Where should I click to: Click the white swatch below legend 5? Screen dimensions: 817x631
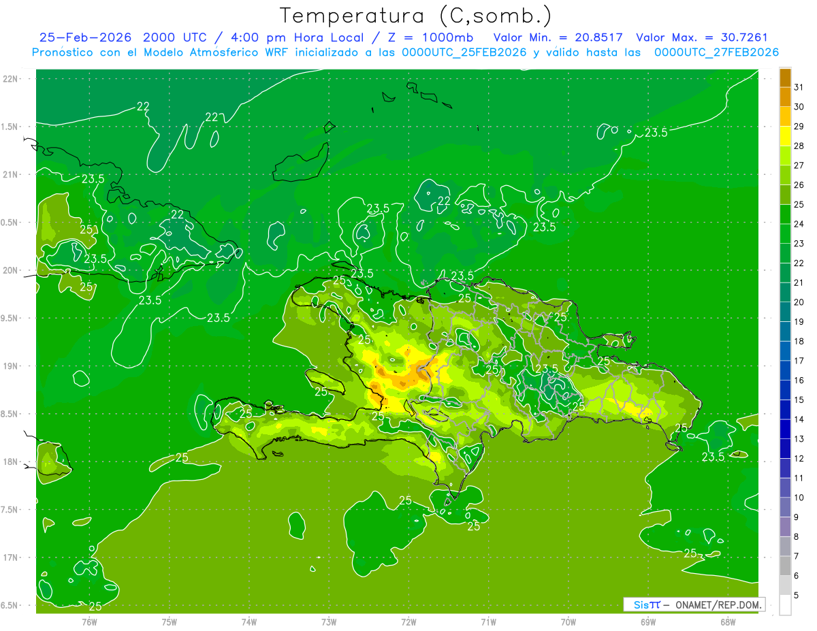click(x=785, y=605)
